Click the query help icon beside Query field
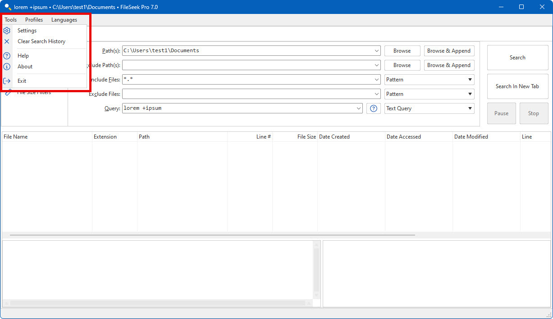Screen dimensions: 553x319 coord(374,108)
